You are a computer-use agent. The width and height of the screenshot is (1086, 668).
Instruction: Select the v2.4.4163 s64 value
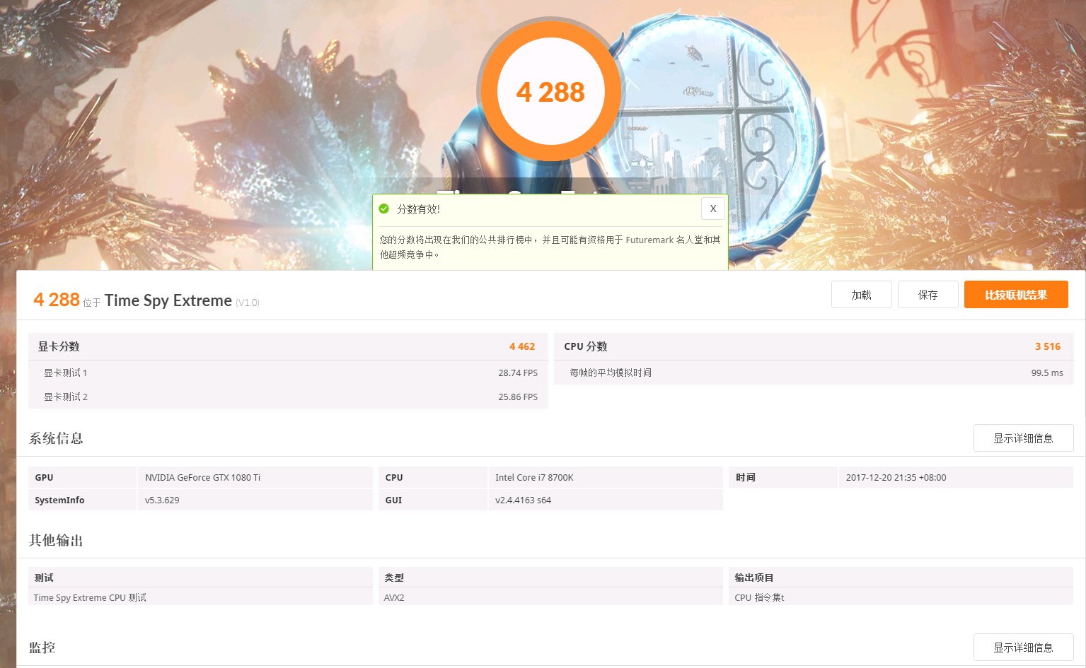523,500
